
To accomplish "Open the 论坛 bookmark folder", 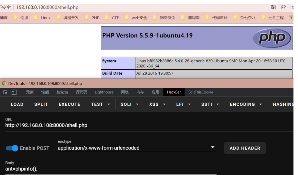I will (21, 18).
